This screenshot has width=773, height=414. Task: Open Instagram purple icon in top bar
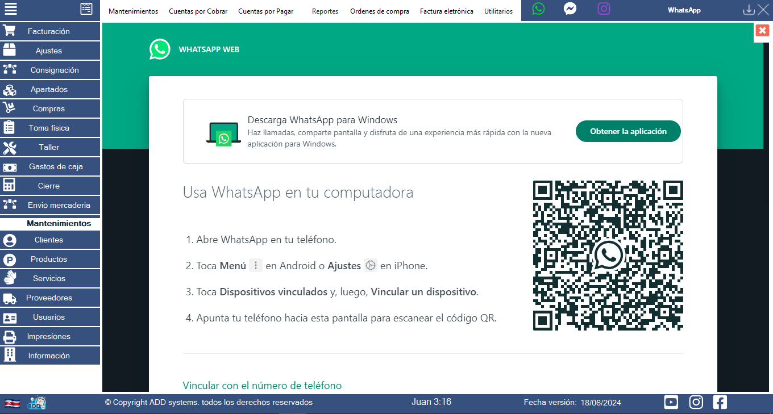605,9
